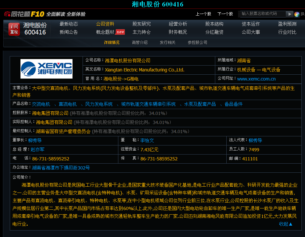Click the 同花顺 F10 logo
305x237 pixels.
(x=24, y=14)
